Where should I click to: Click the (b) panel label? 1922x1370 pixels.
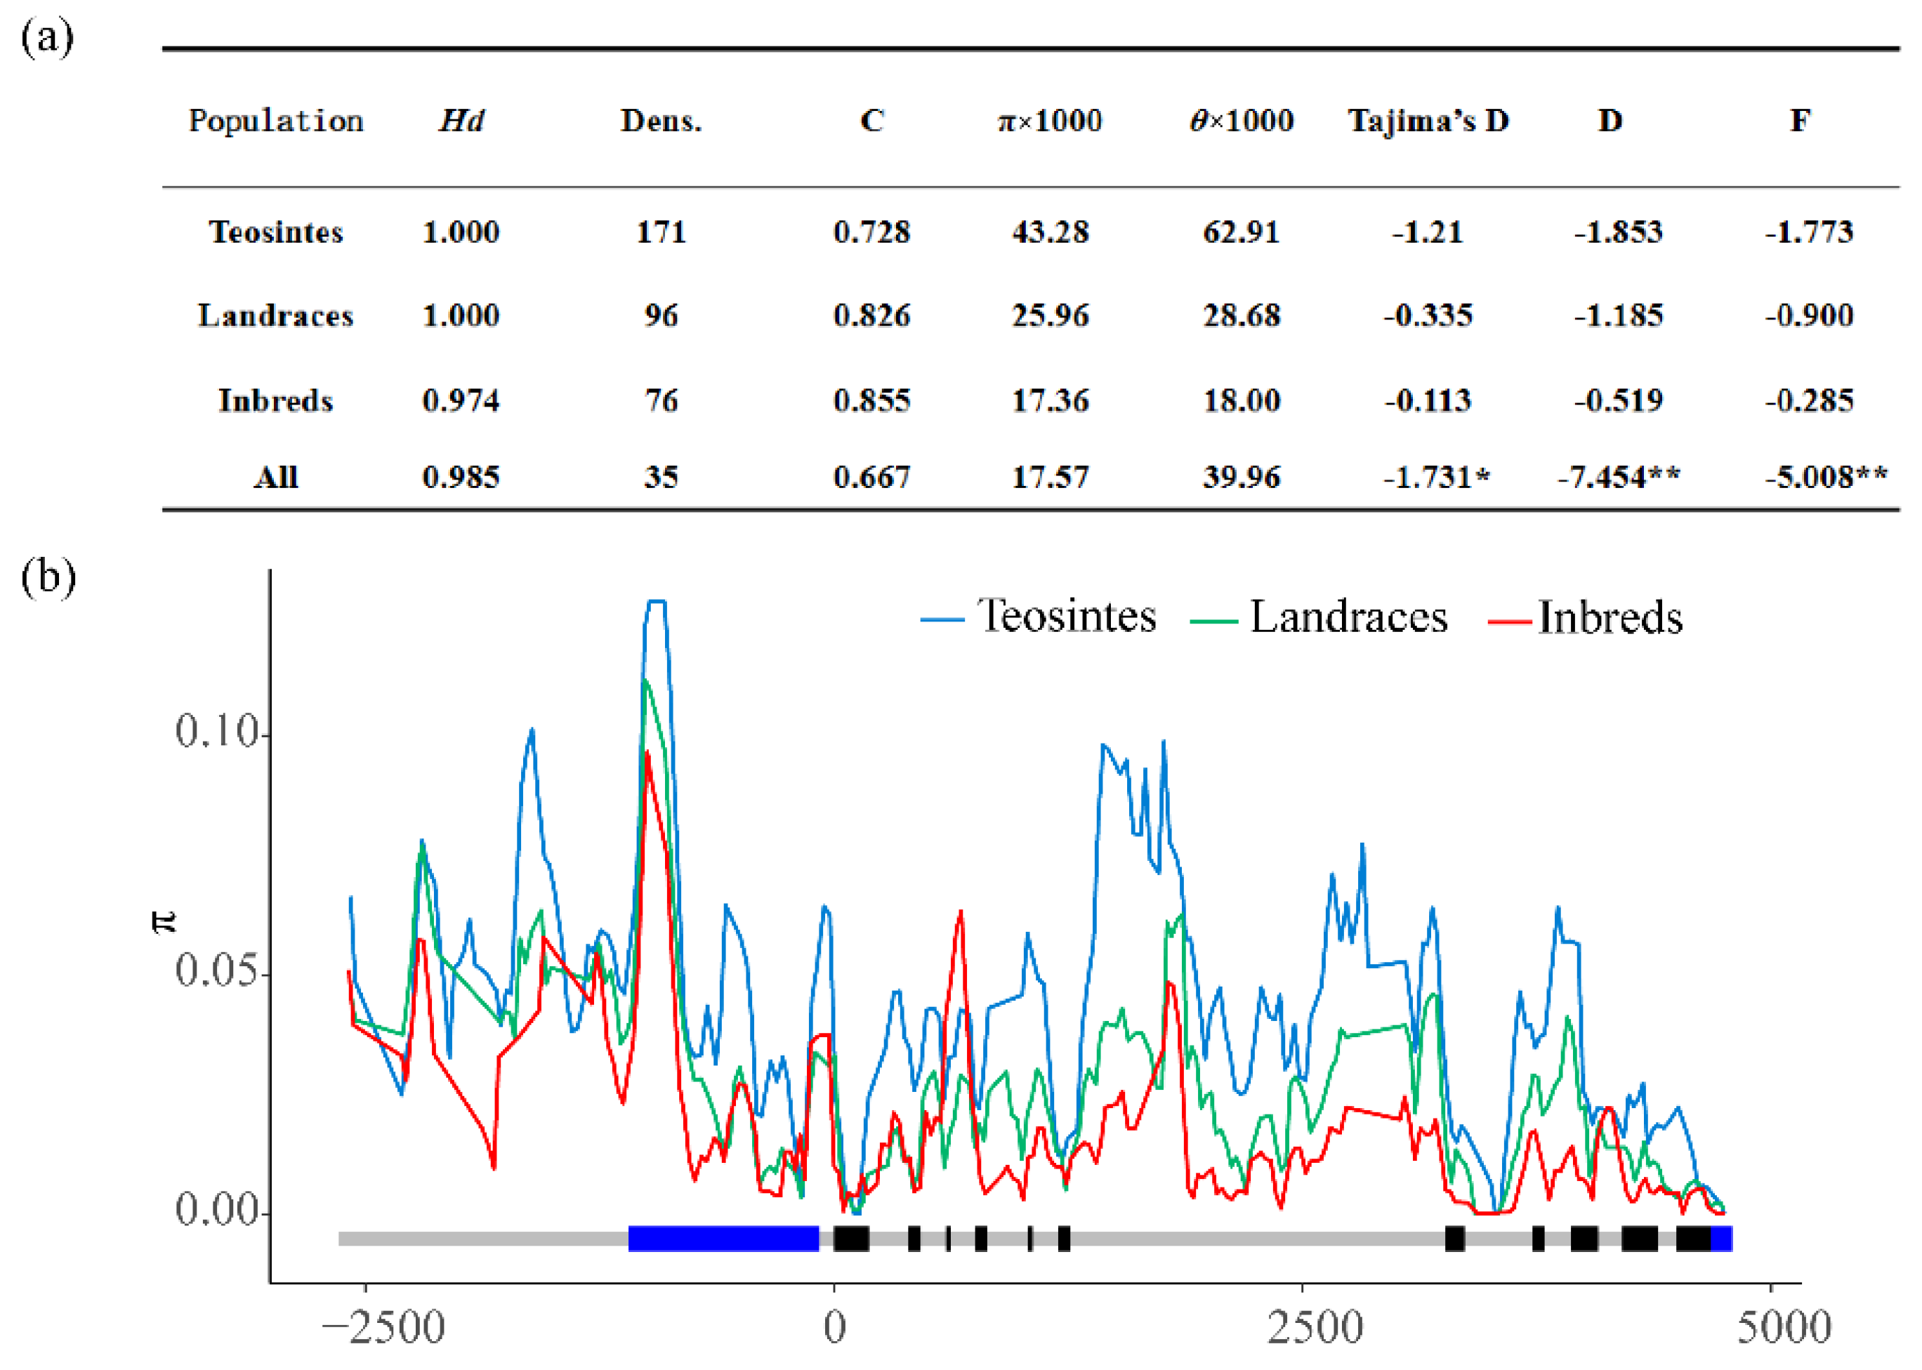[x=48, y=578]
